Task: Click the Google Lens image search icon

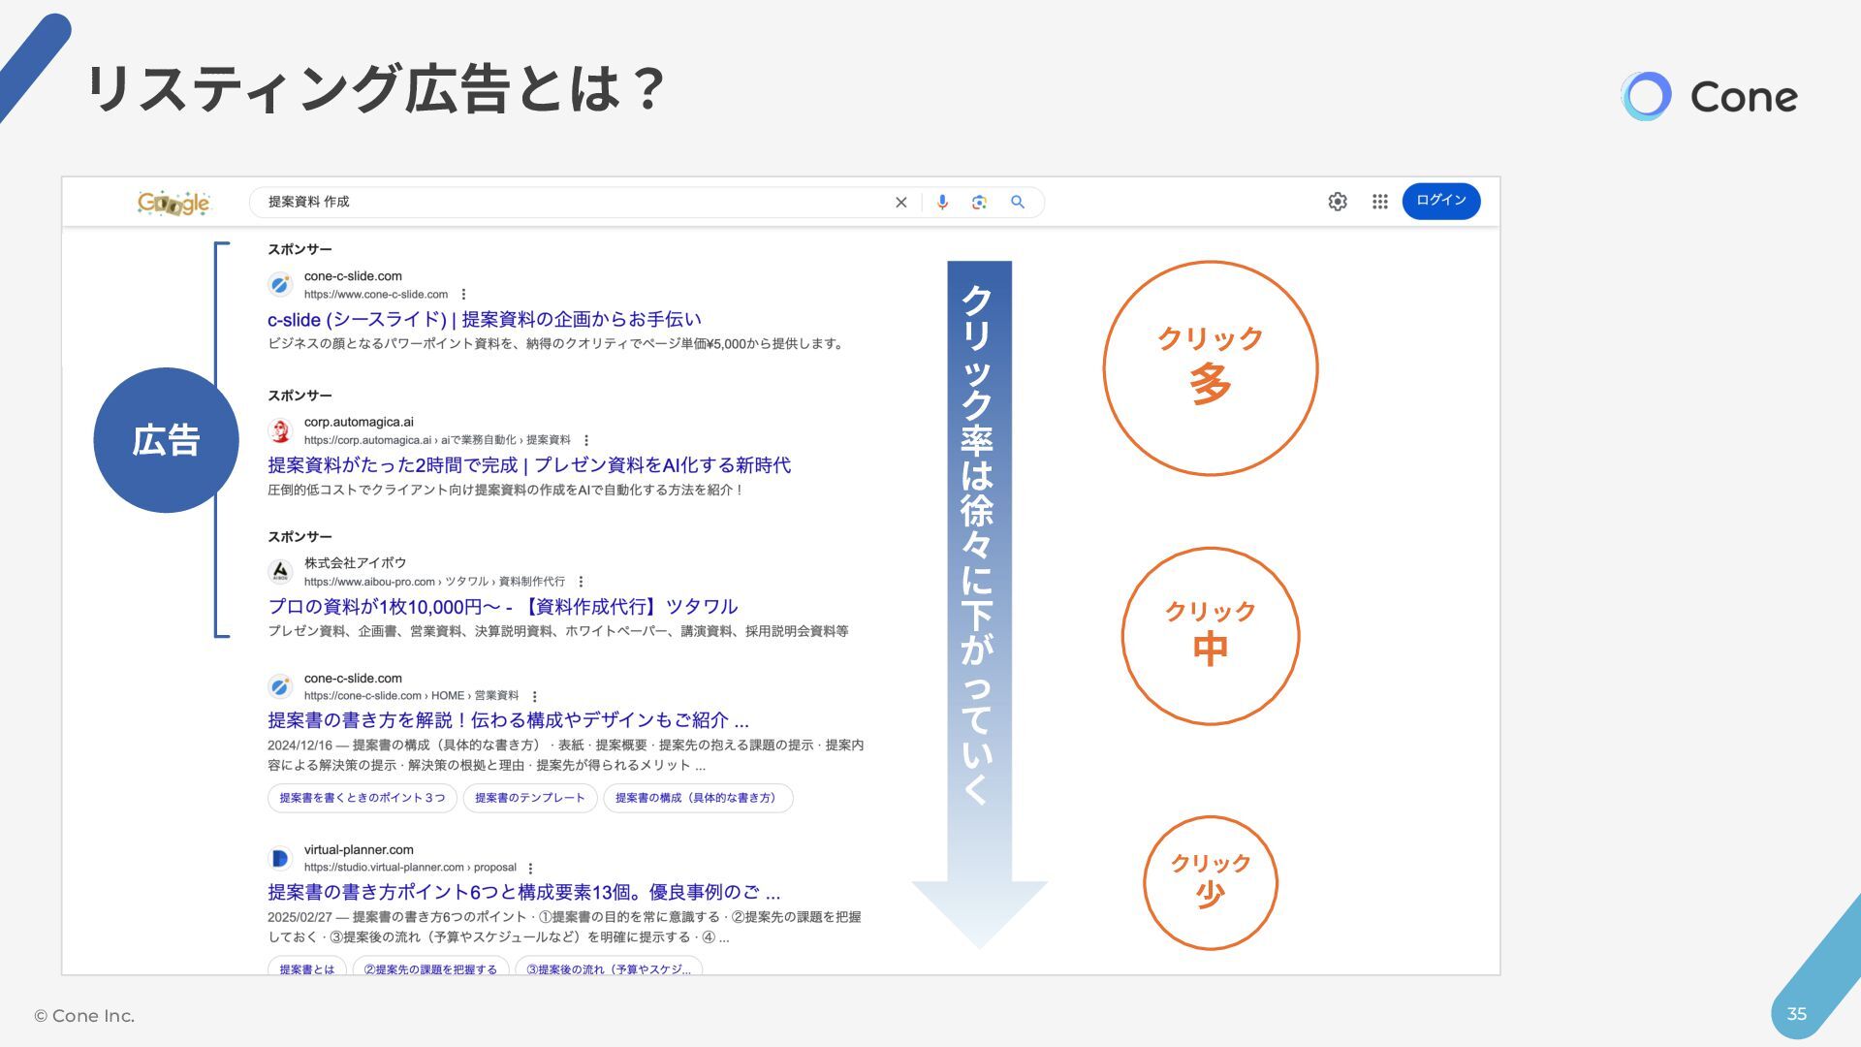Action: click(979, 202)
